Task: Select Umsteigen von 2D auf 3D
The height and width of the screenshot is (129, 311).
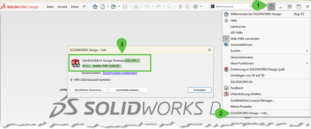Action: click(266, 75)
